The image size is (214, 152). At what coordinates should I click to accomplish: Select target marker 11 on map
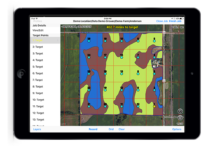(122, 107)
